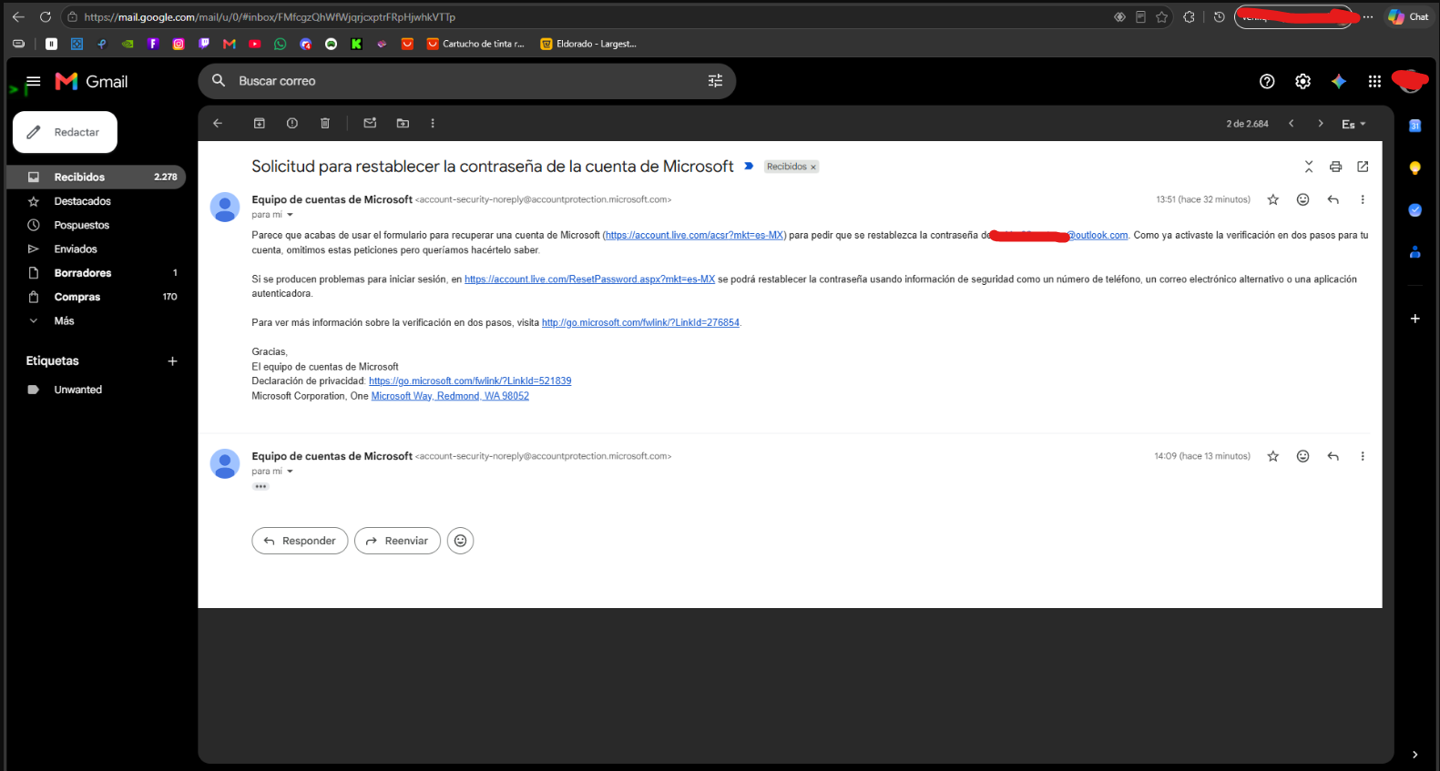Mark the conversation as unread

coord(370,123)
